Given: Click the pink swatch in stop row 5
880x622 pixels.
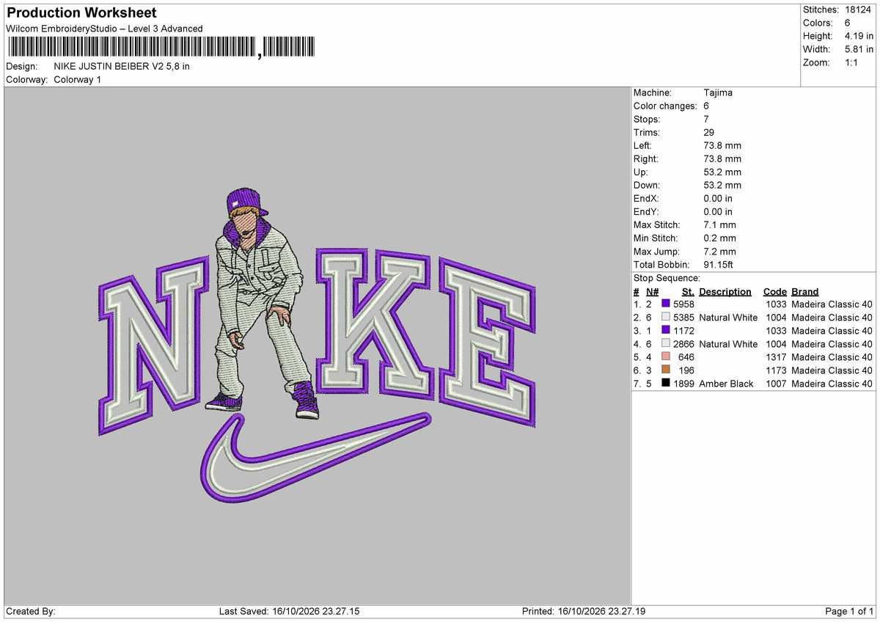Looking at the screenshot, I should 666,356.
